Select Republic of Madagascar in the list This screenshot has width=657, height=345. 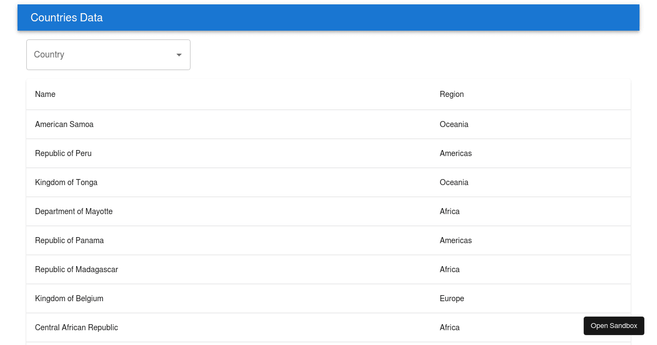[77, 269]
